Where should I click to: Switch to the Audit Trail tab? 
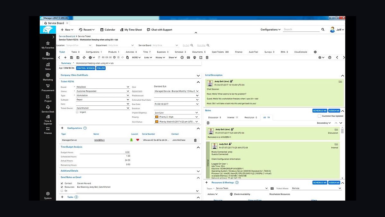(x=253, y=52)
